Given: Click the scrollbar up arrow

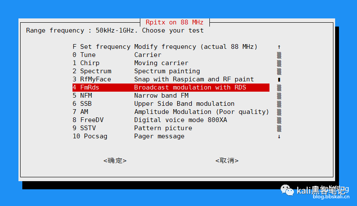Looking at the screenshot, I should pos(279,47).
